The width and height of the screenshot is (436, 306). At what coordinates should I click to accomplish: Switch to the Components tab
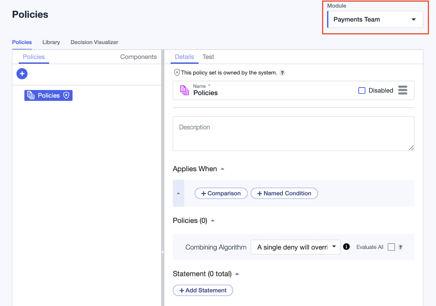(x=138, y=57)
